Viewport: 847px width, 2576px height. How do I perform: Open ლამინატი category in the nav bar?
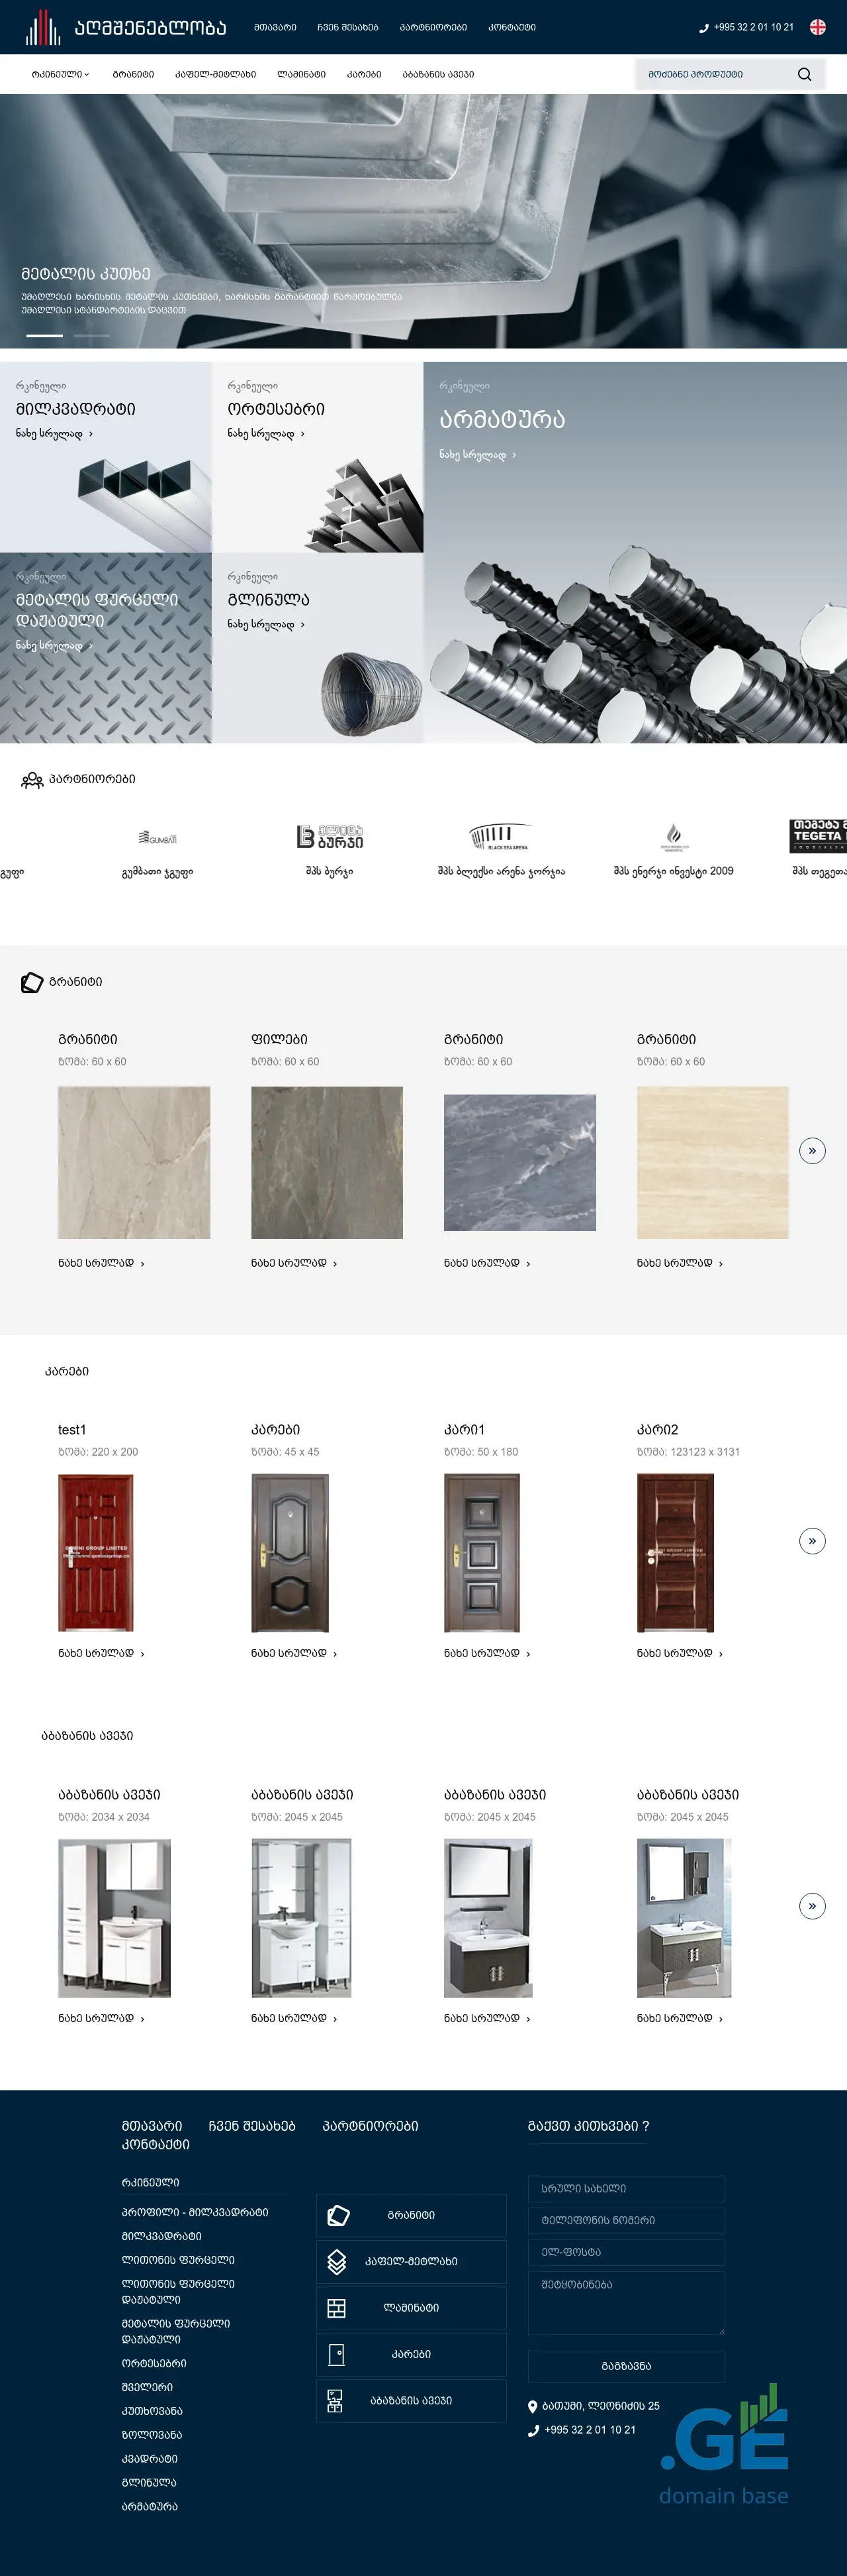[302, 74]
